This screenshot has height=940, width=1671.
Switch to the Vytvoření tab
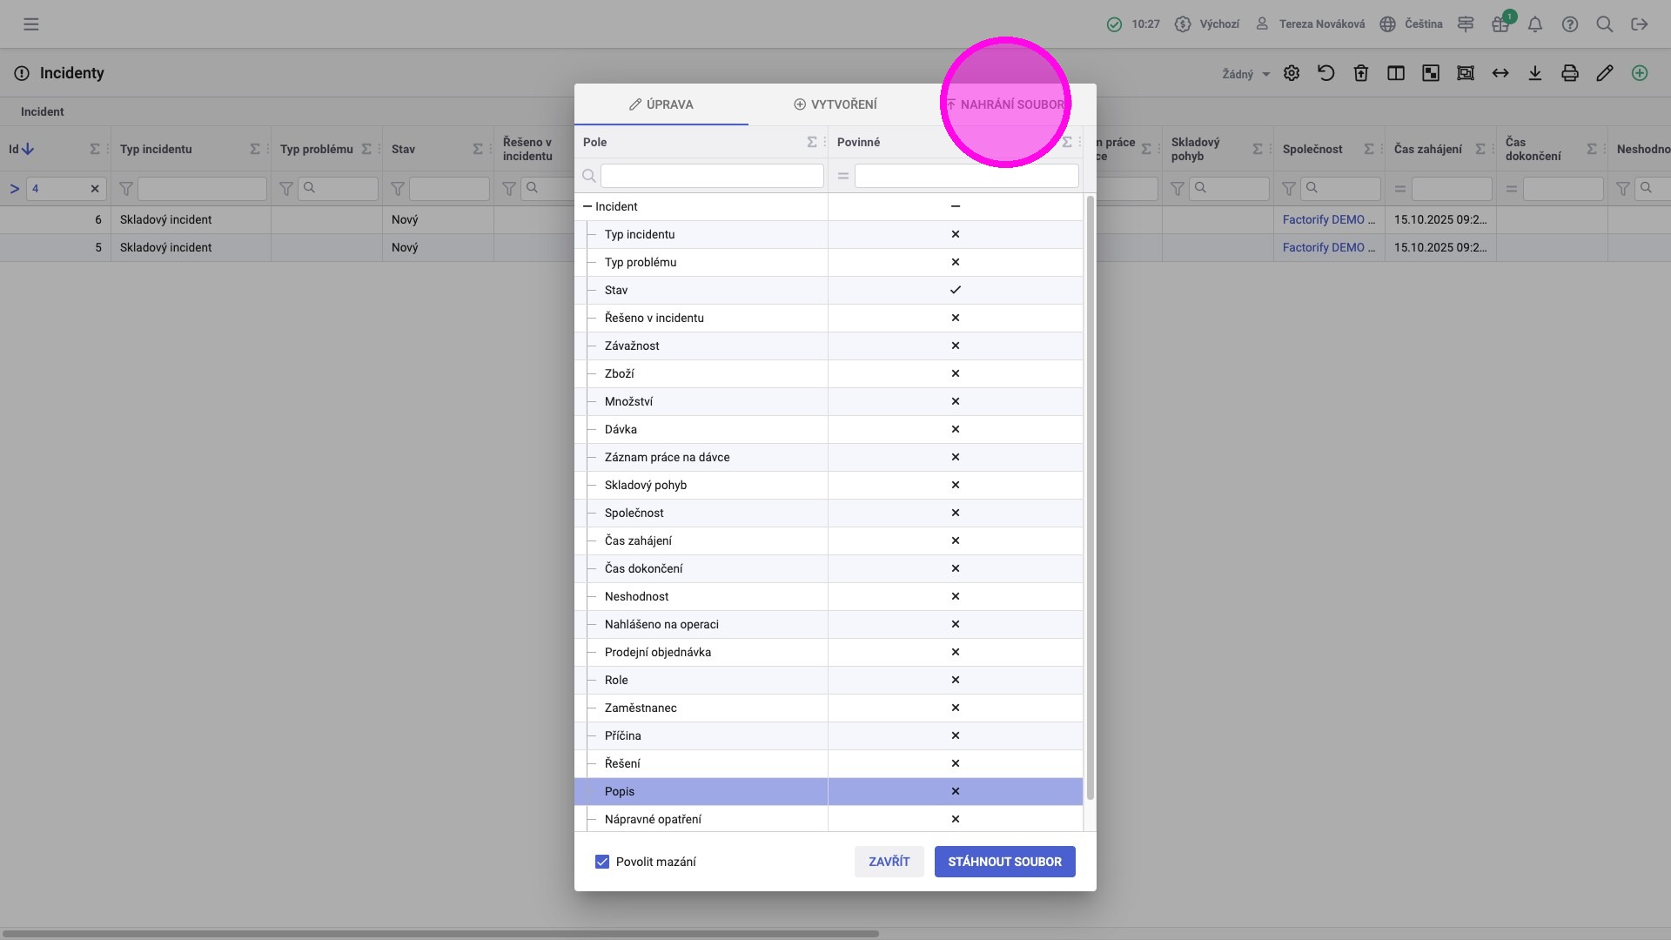click(x=835, y=104)
